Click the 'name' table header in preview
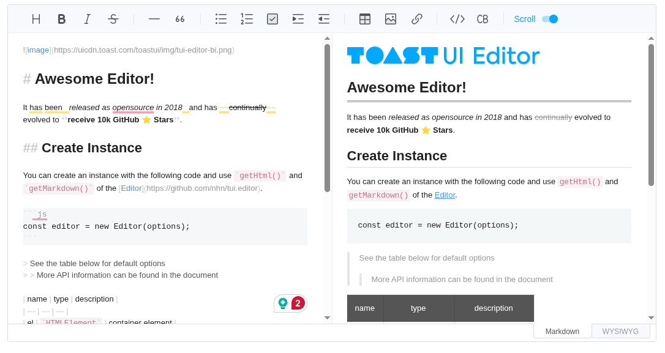 (x=365, y=308)
